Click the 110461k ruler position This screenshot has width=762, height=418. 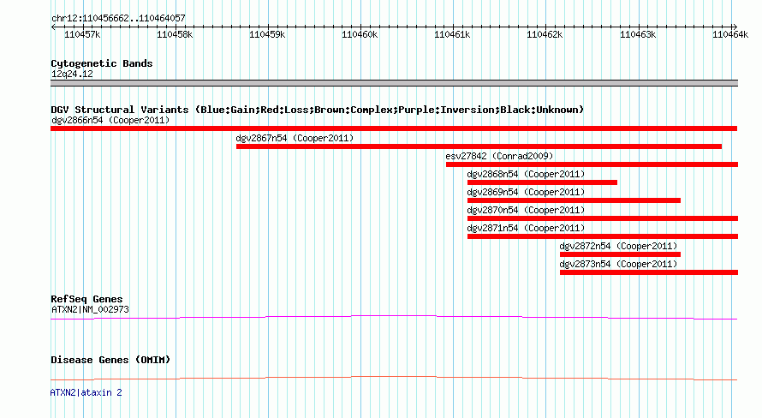pos(452,34)
